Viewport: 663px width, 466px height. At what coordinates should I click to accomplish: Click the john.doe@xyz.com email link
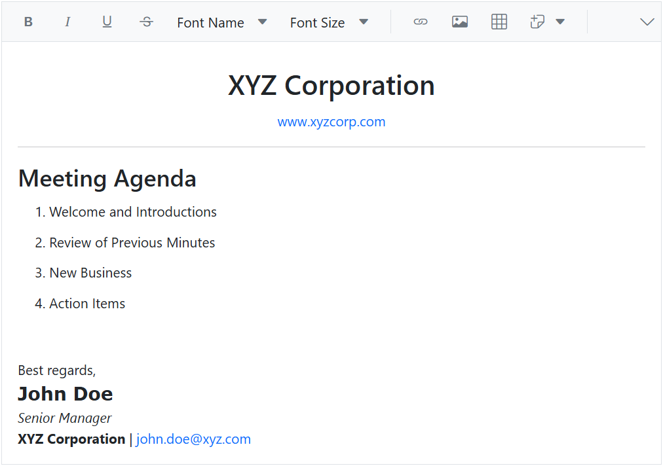(193, 439)
